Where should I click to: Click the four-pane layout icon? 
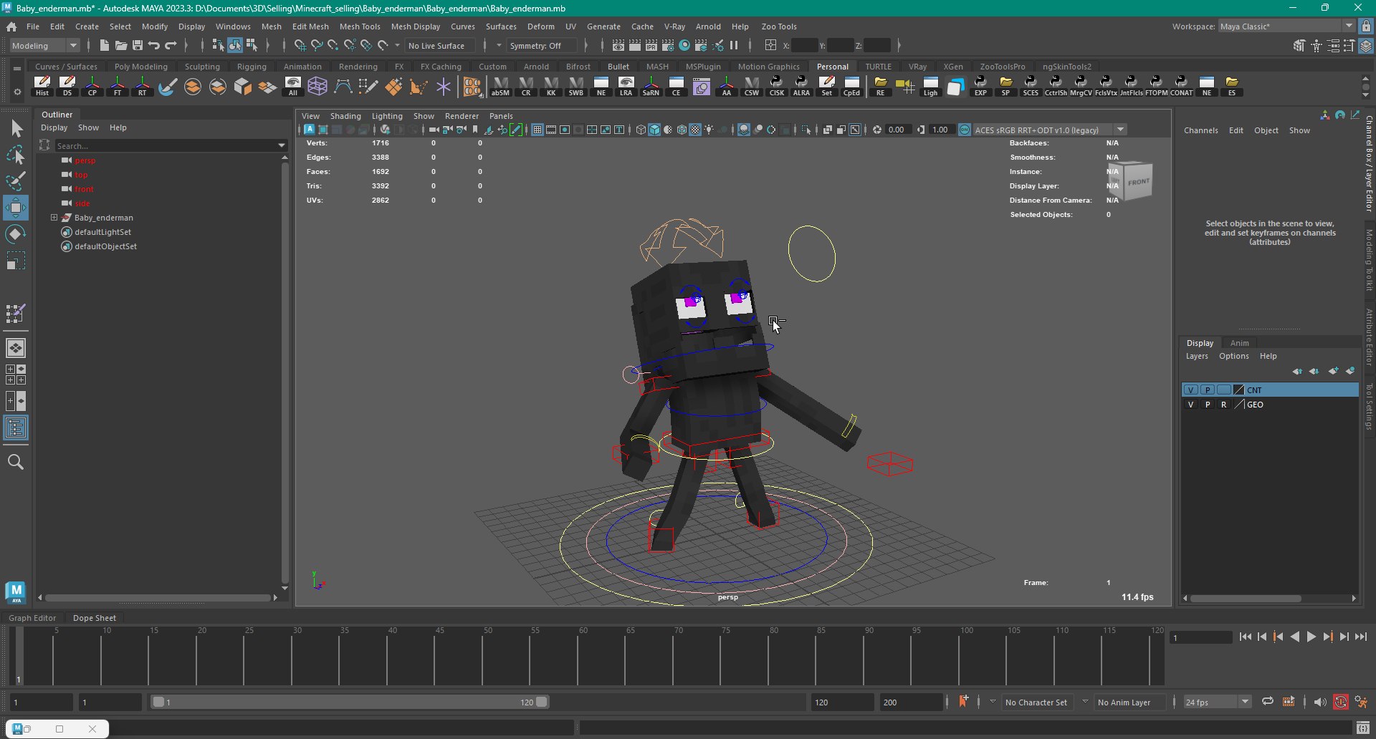(x=16, y=375)
